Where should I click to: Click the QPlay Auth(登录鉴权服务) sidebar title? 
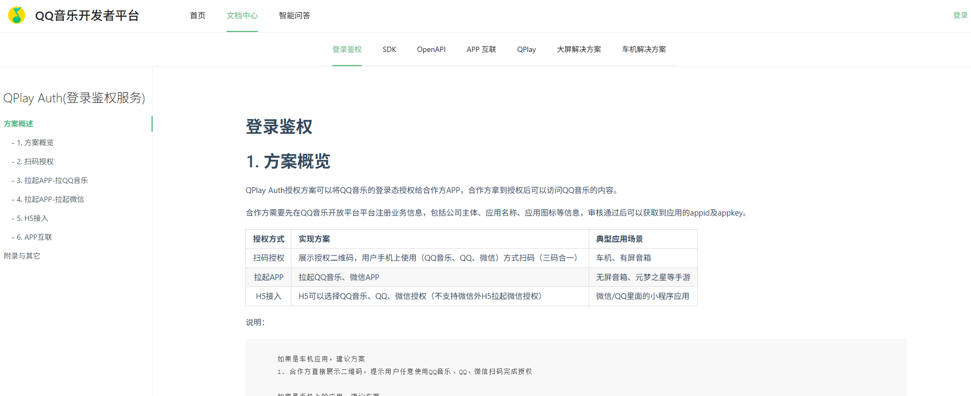pyautogui.click(x=74, y=98)
